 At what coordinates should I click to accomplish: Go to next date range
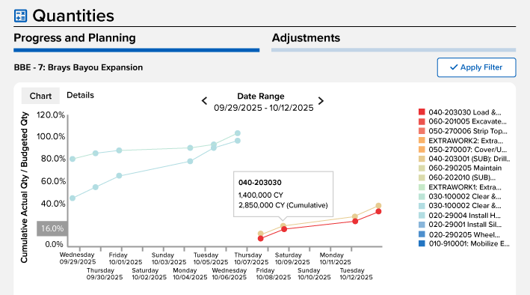coord(321,100)
